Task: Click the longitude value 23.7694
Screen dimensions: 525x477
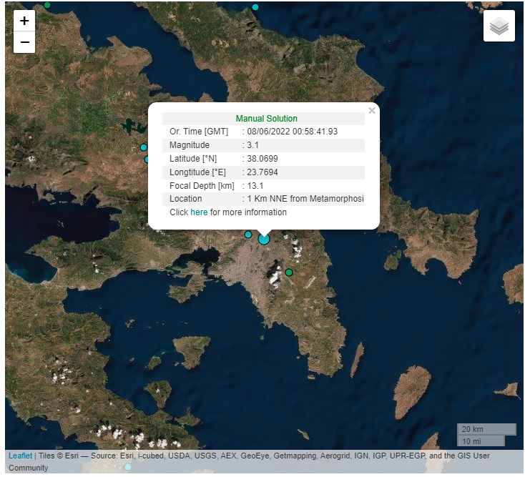Action: coord(262,172)
